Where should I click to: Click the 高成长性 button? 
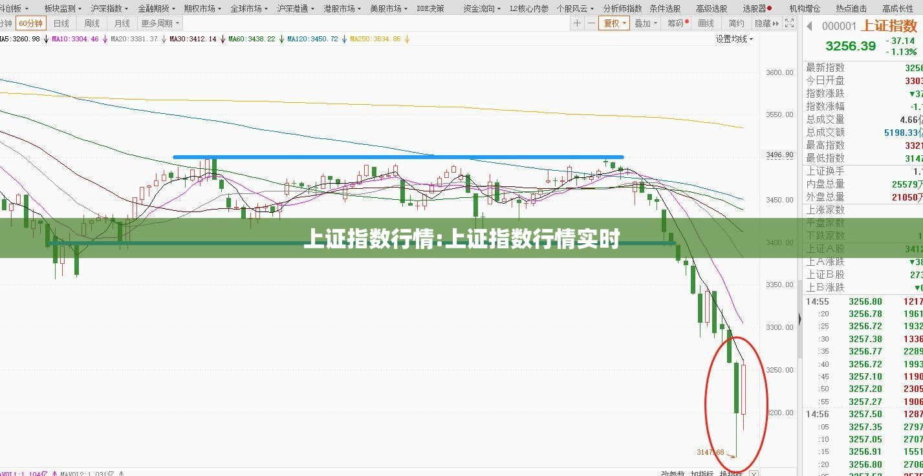pos(898,8)
